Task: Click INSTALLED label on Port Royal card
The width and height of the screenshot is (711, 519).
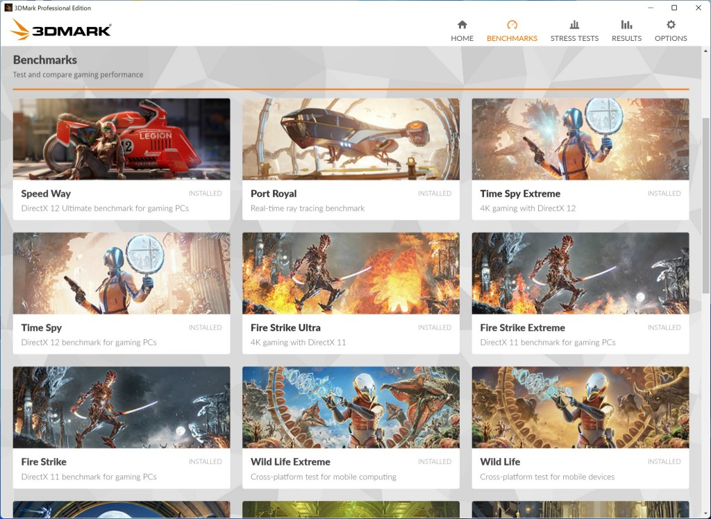Action: 435,194
